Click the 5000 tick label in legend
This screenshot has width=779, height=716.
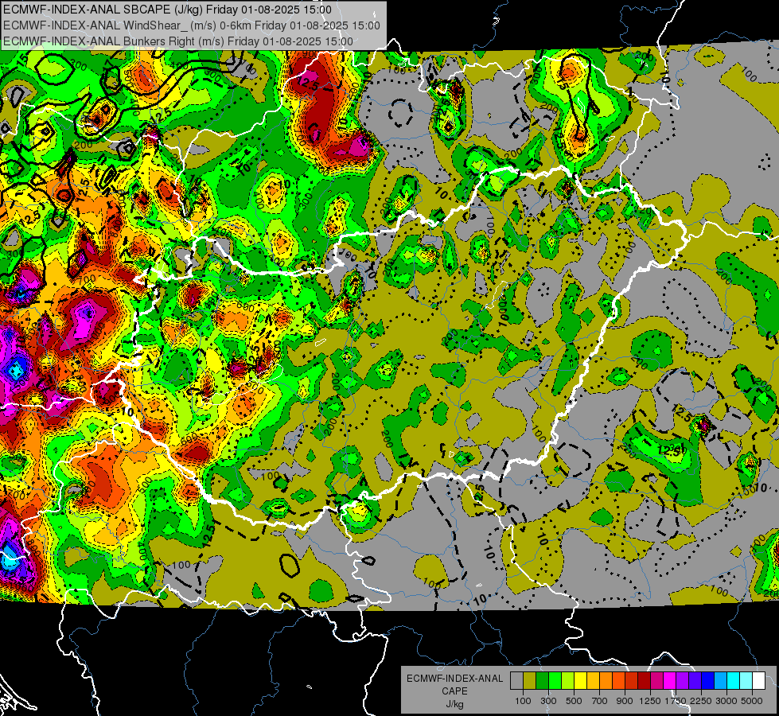click(752, 701)
